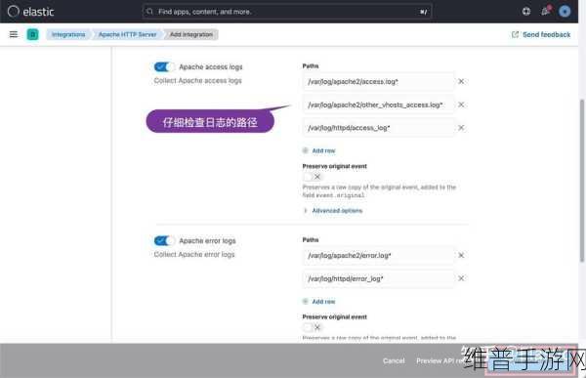Toggle the Apache error logs switch
This screenshot has height=378, width=586.
pos(164,241)
